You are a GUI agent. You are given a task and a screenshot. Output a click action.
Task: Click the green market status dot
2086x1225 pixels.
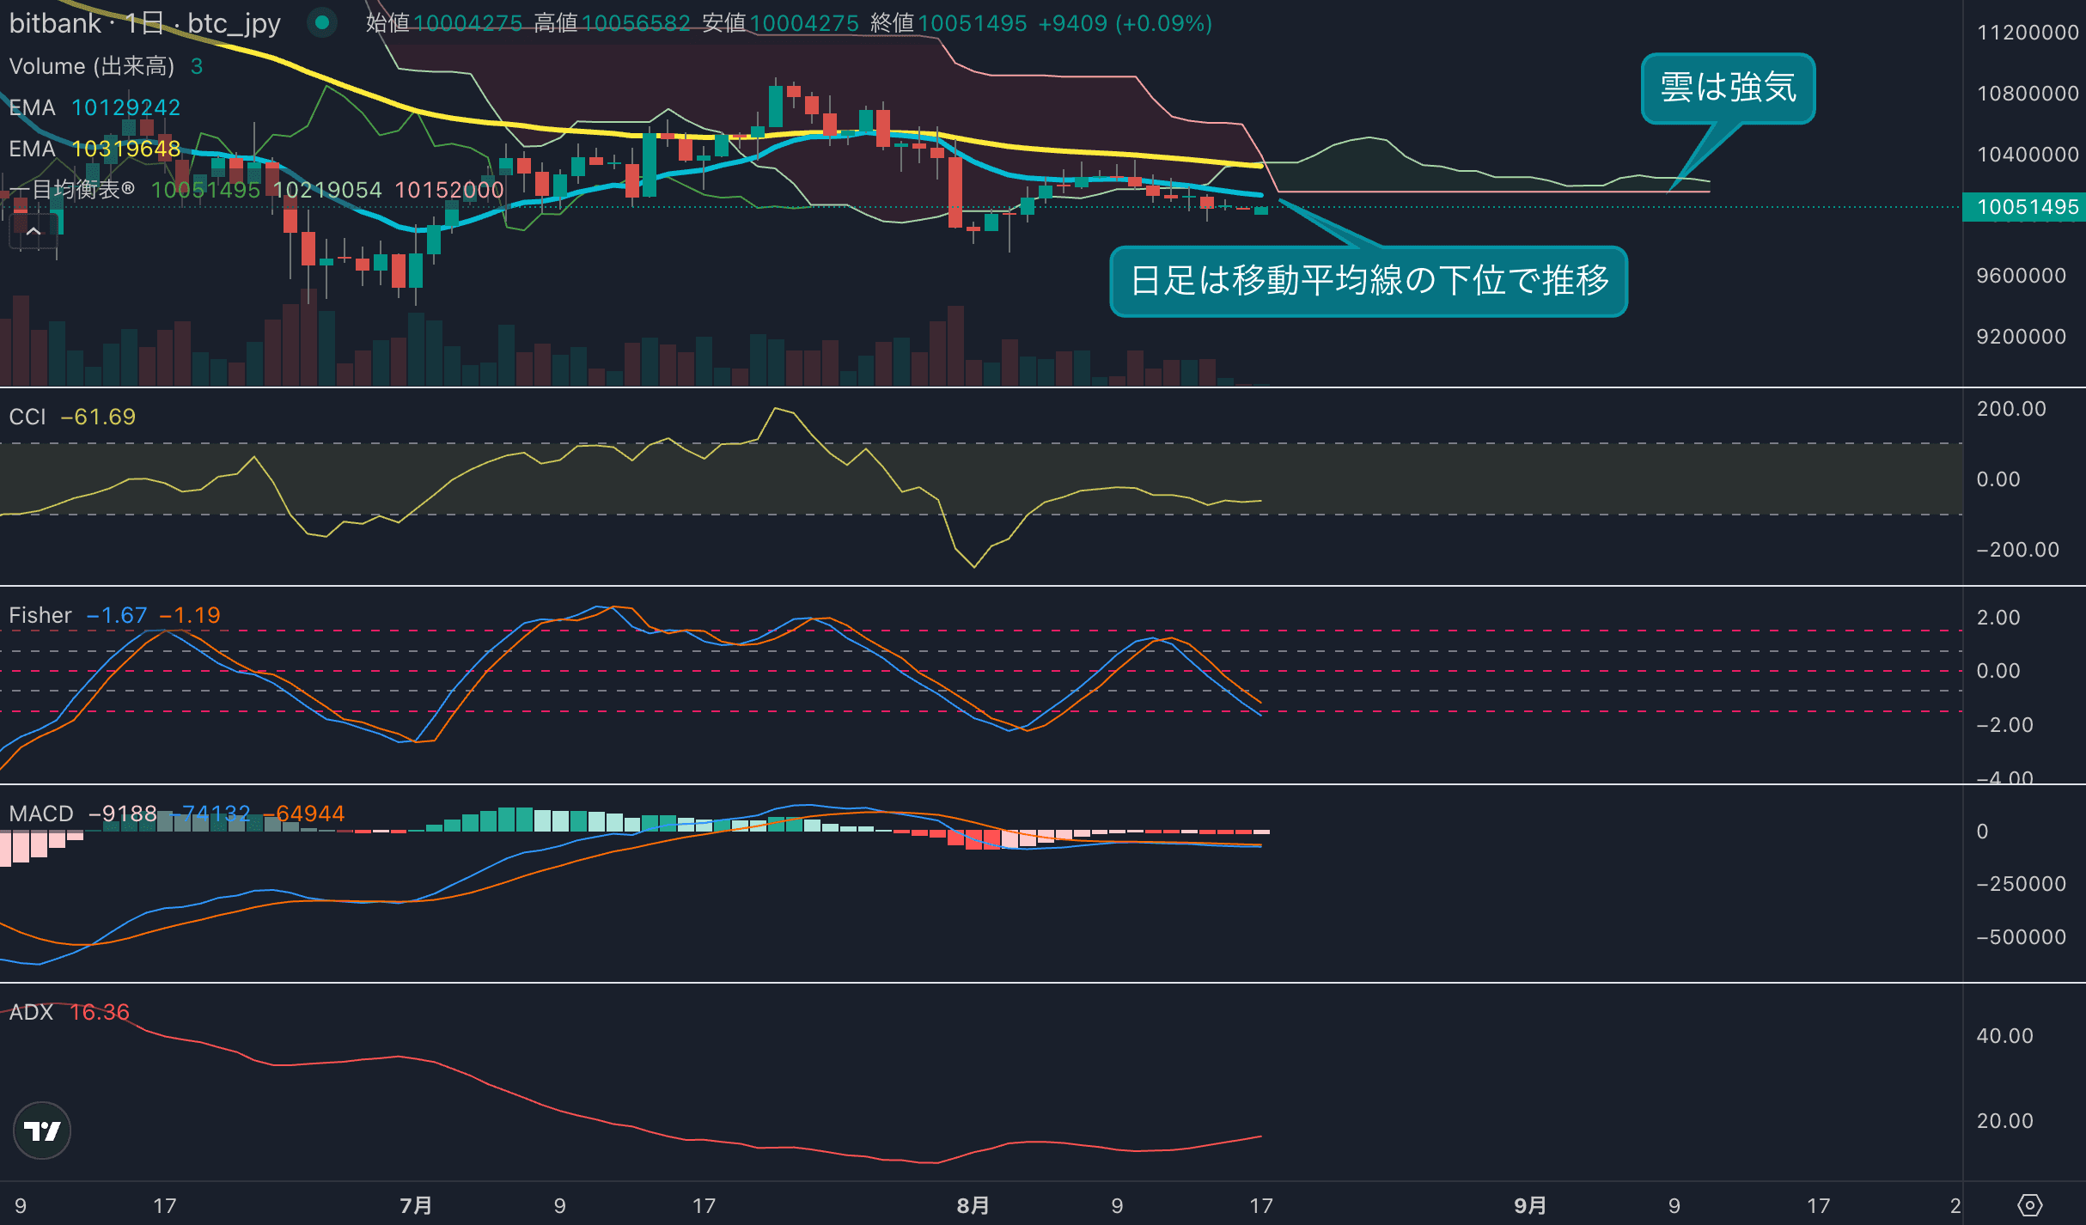point(322,23)
